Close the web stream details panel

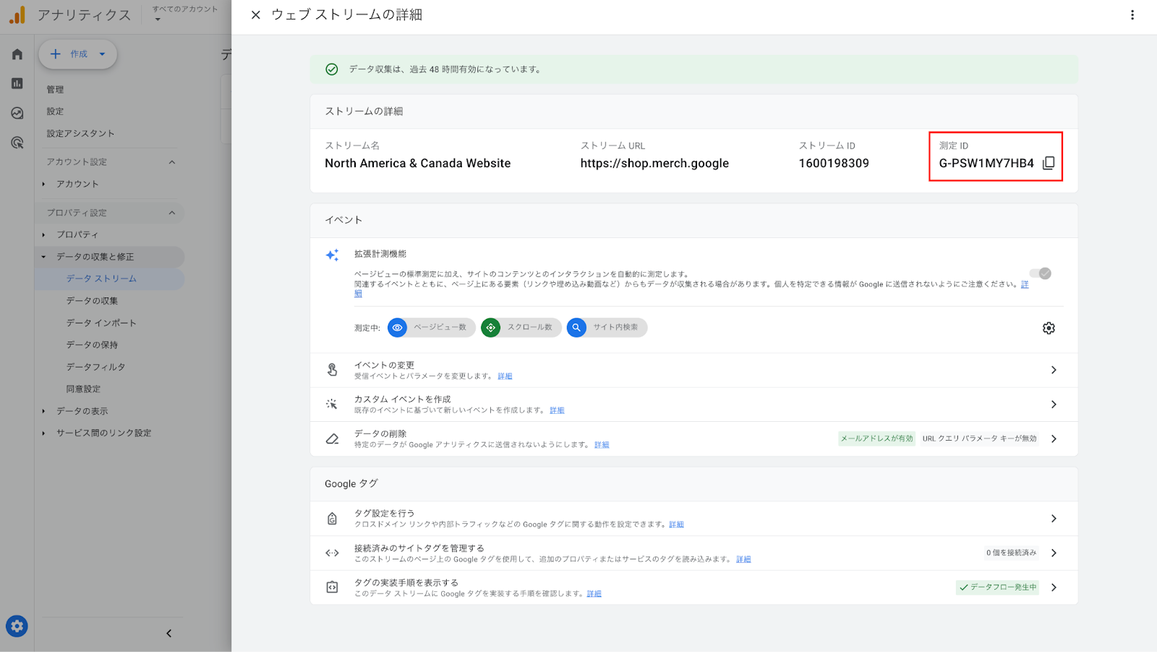[x=255, y=14]
